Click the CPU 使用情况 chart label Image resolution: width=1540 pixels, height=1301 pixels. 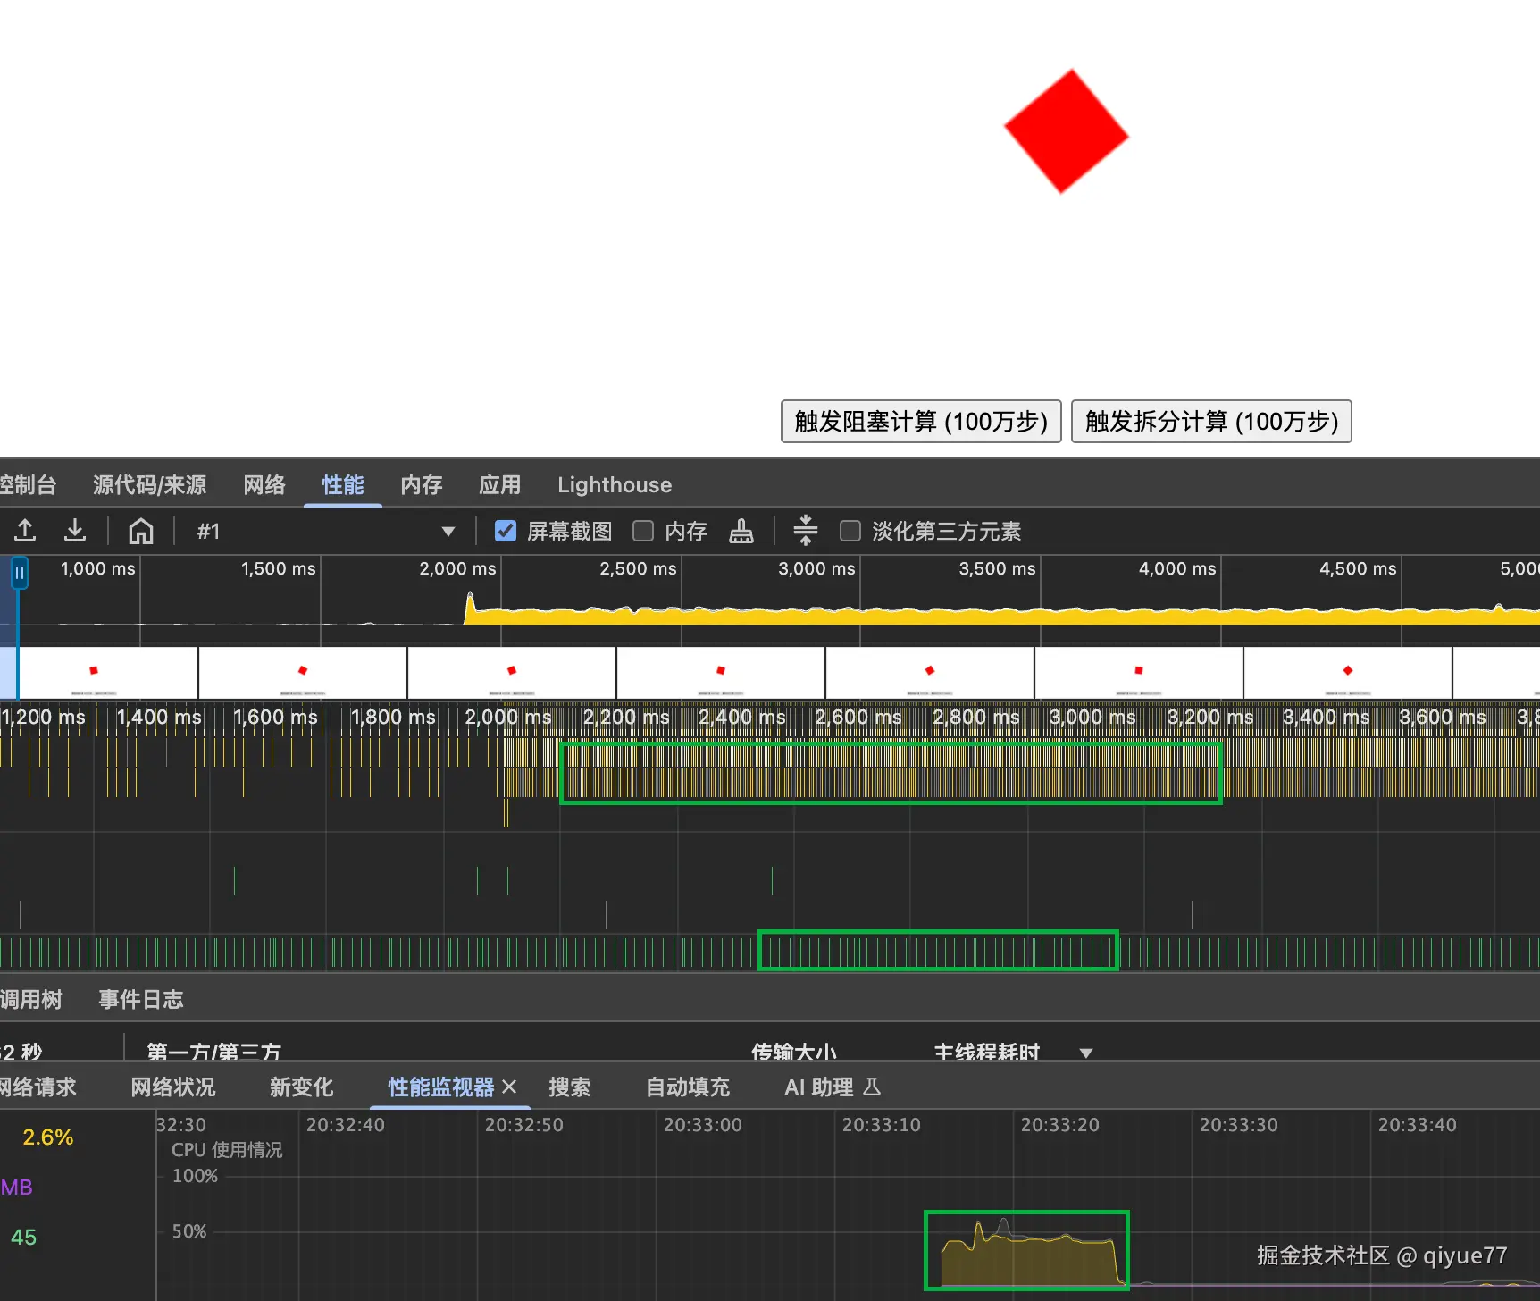(x=227, y=1150)
